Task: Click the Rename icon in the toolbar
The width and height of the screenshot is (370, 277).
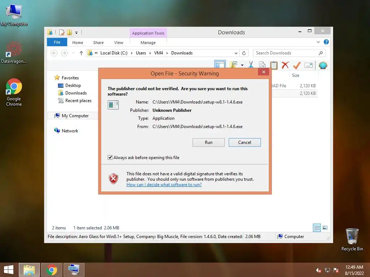Action: click(x=309, y=65)
